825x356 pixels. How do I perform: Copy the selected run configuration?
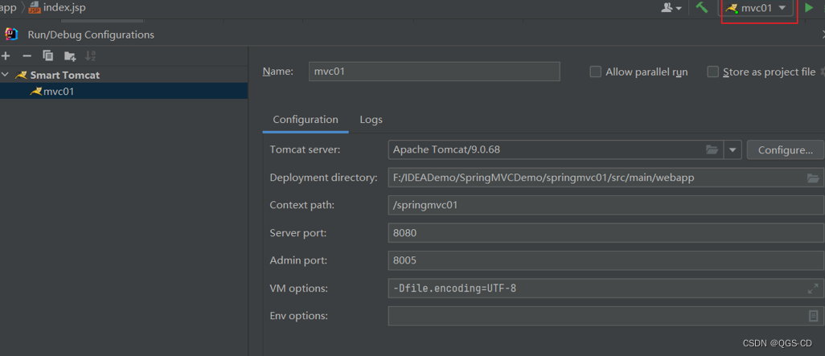pyautogui.click(x=48, y=56)
